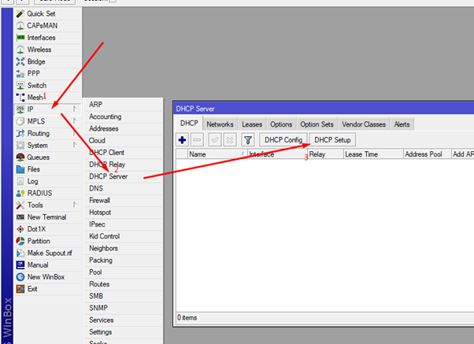Click the disable X button in DHCP Server
The image size is (474, 344).
[230, 140]
